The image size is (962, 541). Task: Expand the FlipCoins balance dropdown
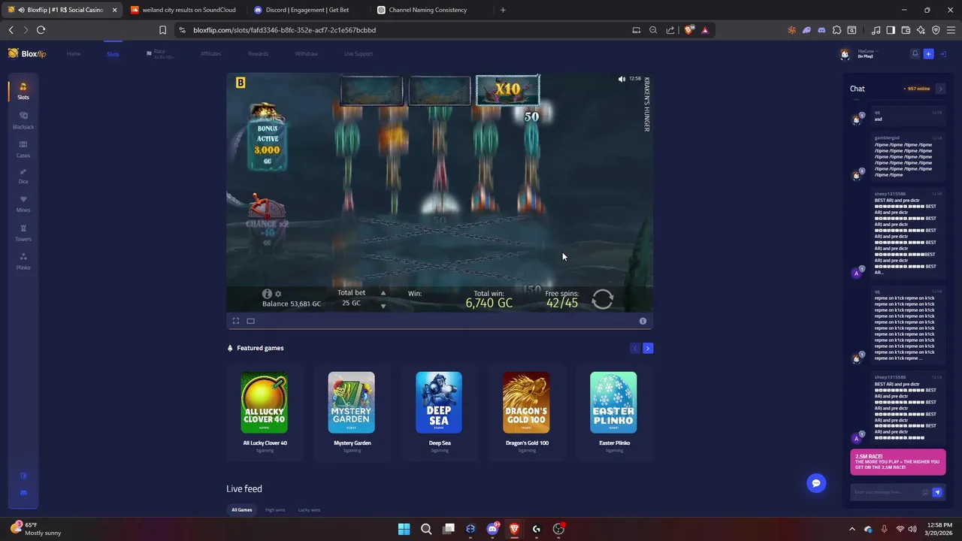click(x=868, y=54)
